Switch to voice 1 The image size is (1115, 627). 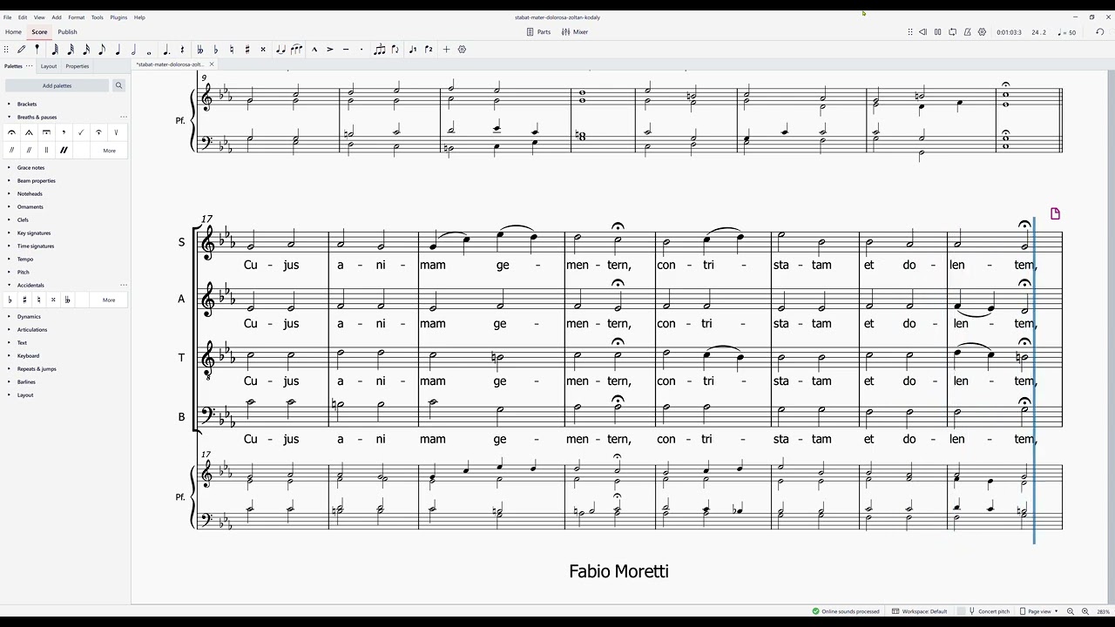(413, 50)
